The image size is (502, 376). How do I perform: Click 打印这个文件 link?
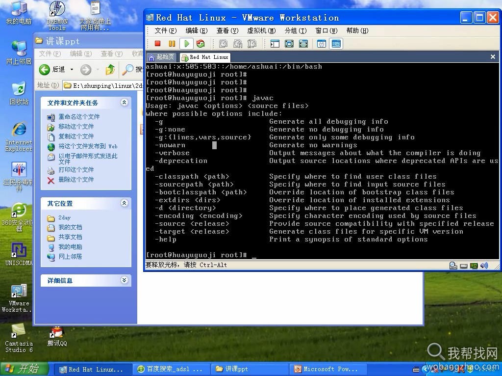click(76, 170)
